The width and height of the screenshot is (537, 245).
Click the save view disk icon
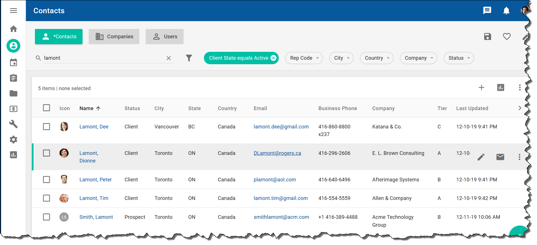(x=487, y=37)
